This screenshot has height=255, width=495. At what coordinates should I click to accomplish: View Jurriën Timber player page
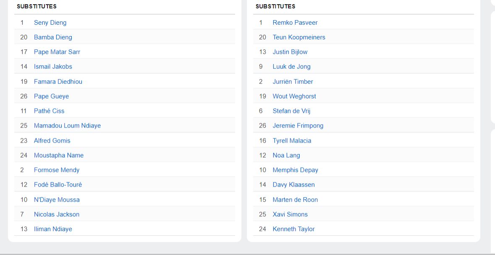click(x=293, y=82)
